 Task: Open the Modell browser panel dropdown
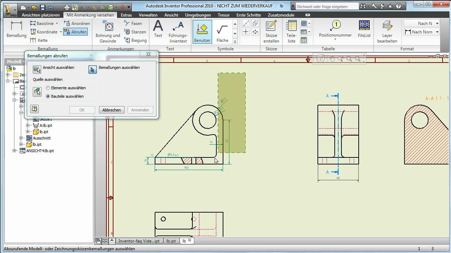pyautogui.click(x=23, y=61)
